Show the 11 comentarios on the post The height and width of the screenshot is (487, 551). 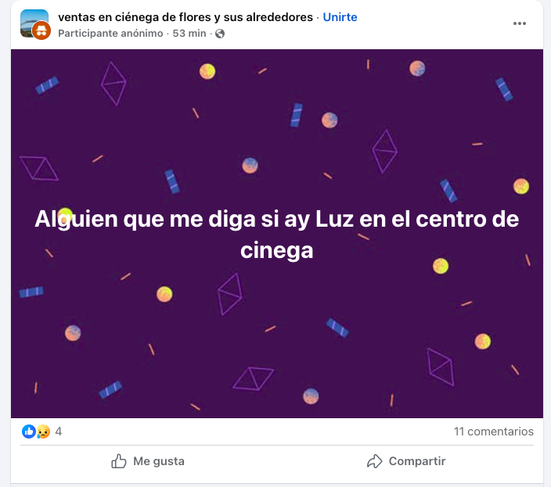click(493, 431)
